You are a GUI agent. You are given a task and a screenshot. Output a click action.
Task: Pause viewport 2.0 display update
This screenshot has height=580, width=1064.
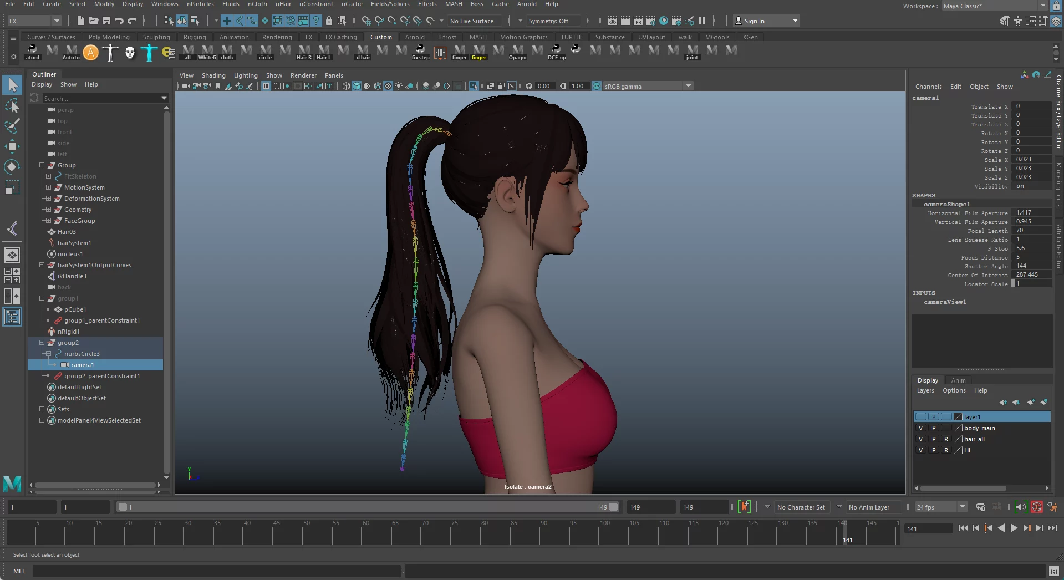pos(702,21)
